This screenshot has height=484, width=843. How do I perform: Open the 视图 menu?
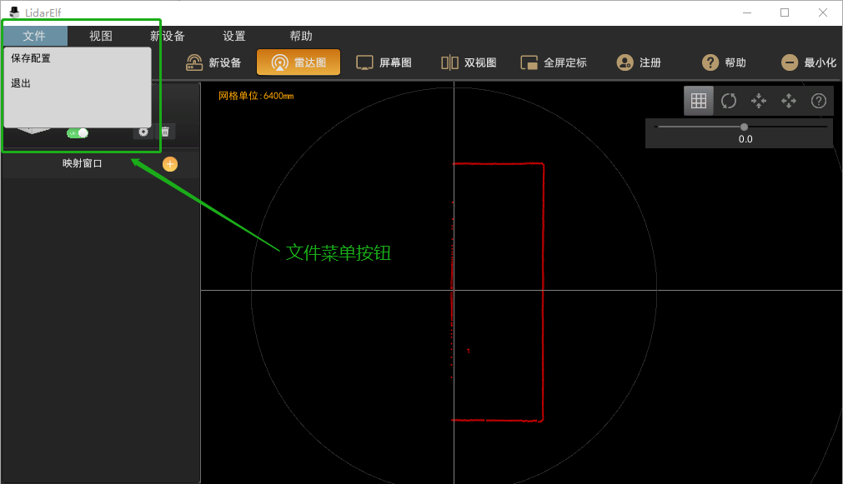[x=101, y=36]
